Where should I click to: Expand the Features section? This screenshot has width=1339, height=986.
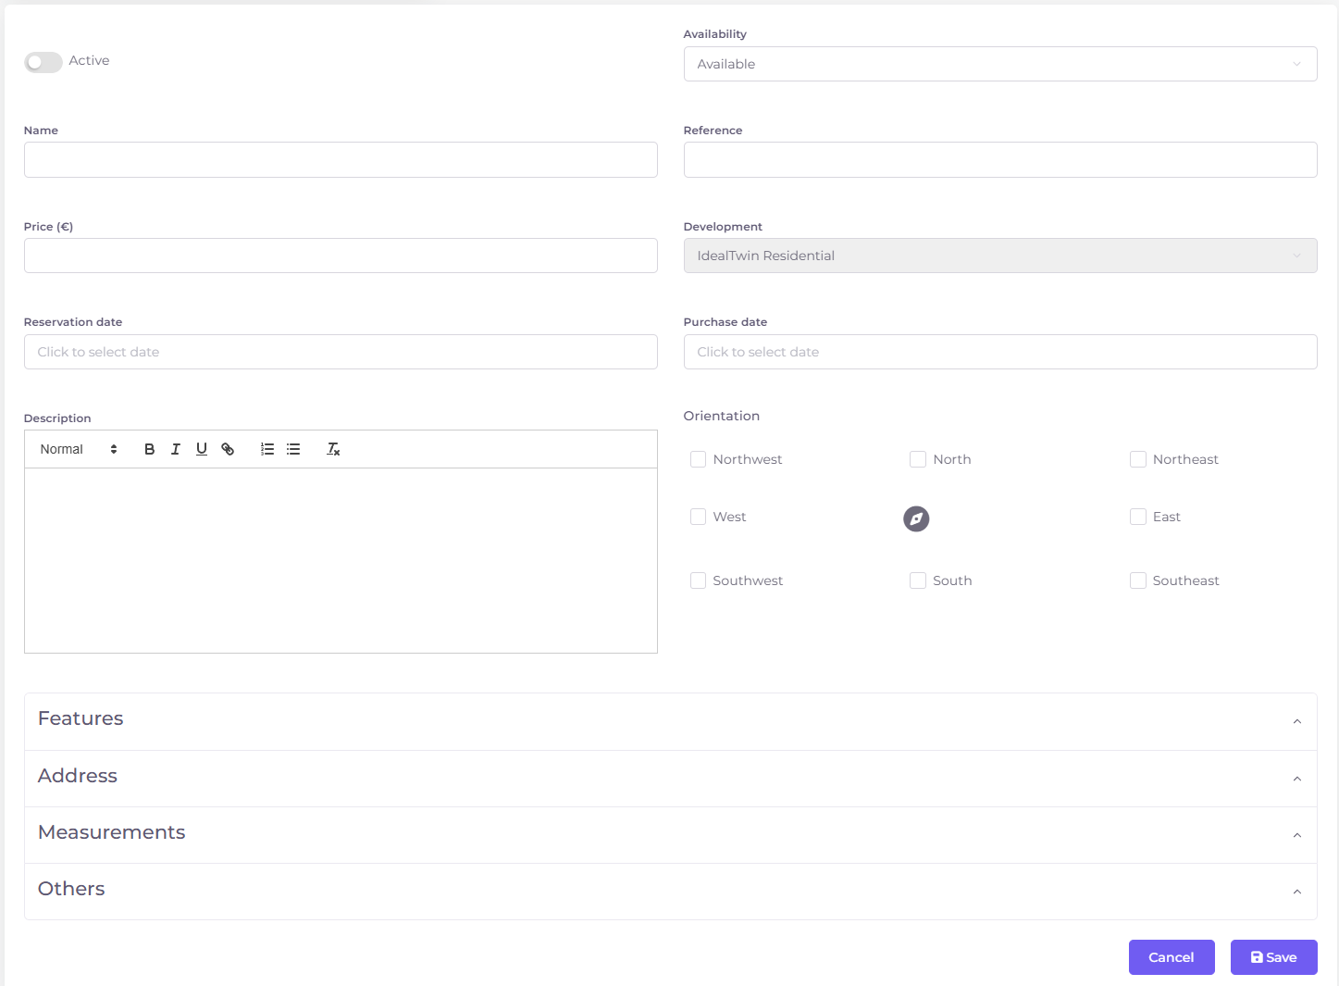click(670, 721)
